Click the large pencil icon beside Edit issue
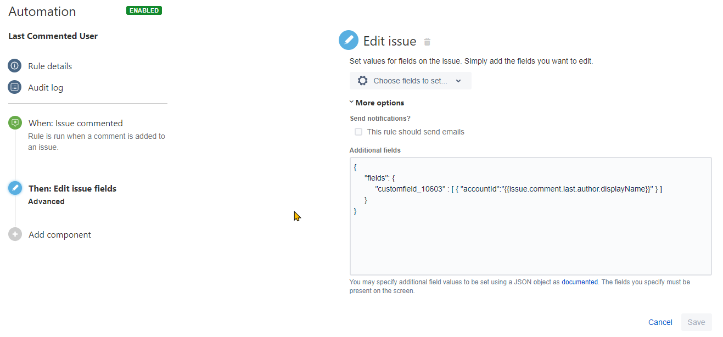 pyautogui.click(x=349, y=41)
